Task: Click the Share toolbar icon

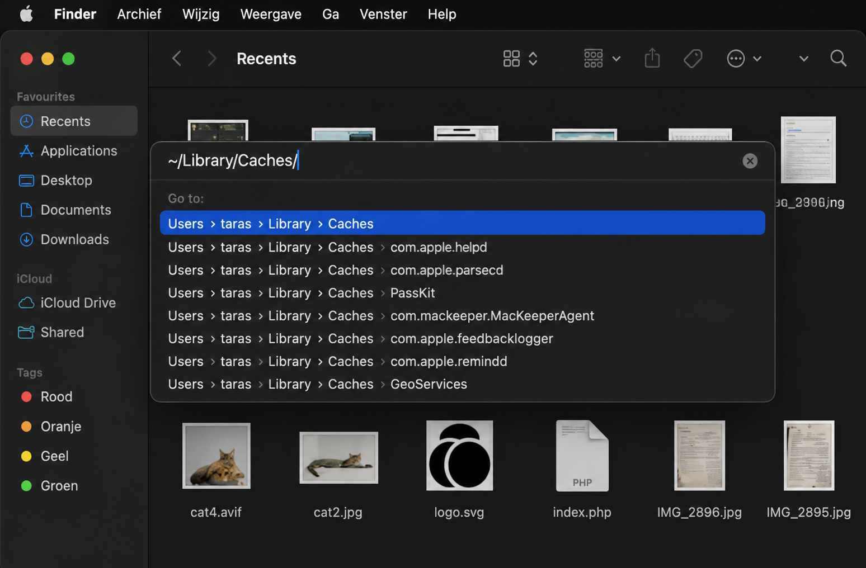Action: click(652, 58)
